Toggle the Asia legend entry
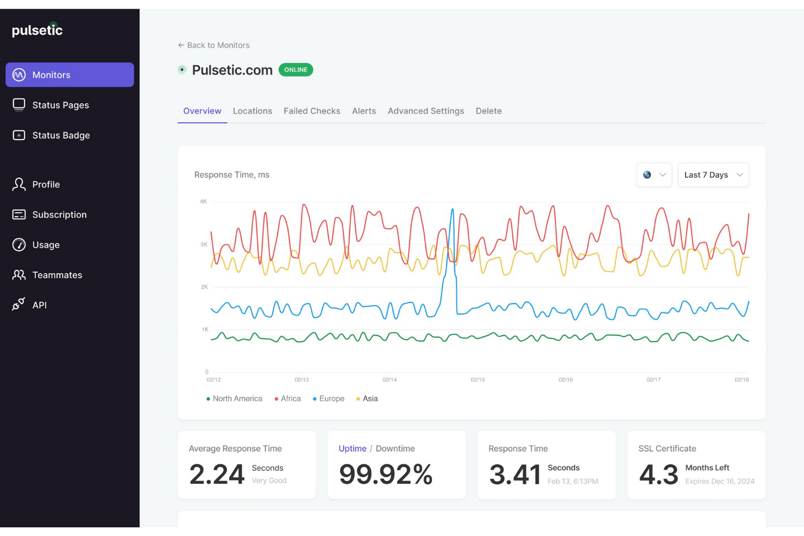This screenshot has width=804, height=536. (366, 399)
